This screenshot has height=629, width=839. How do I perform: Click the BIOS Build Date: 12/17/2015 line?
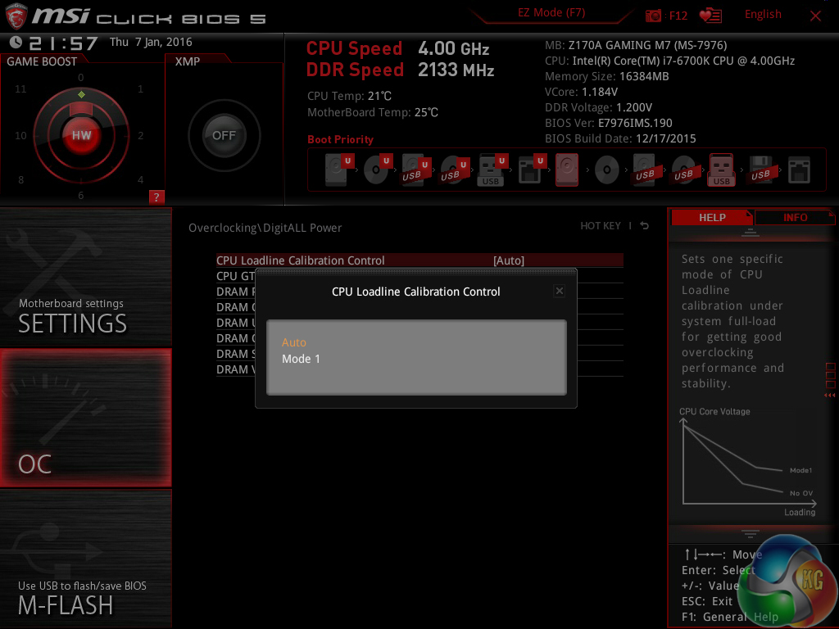click(x=620, y=138)
